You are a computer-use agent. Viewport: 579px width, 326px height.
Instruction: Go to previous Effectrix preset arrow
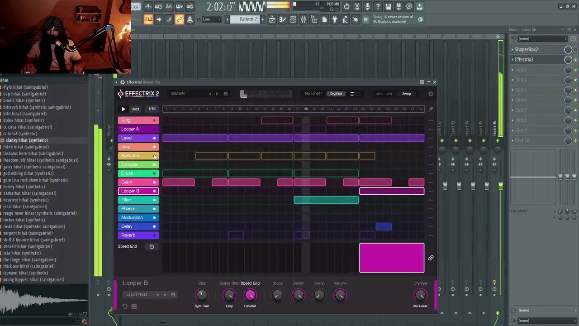click(209, 94)
